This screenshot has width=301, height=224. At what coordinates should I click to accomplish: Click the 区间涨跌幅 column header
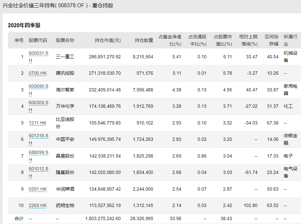click(x=271, y=40)
